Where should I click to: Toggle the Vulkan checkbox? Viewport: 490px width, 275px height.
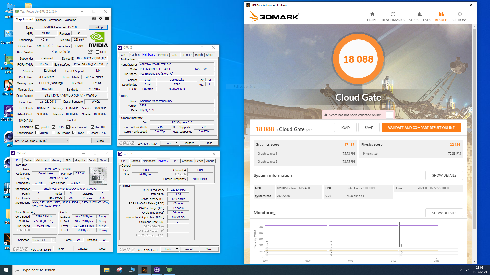[37, 133]
